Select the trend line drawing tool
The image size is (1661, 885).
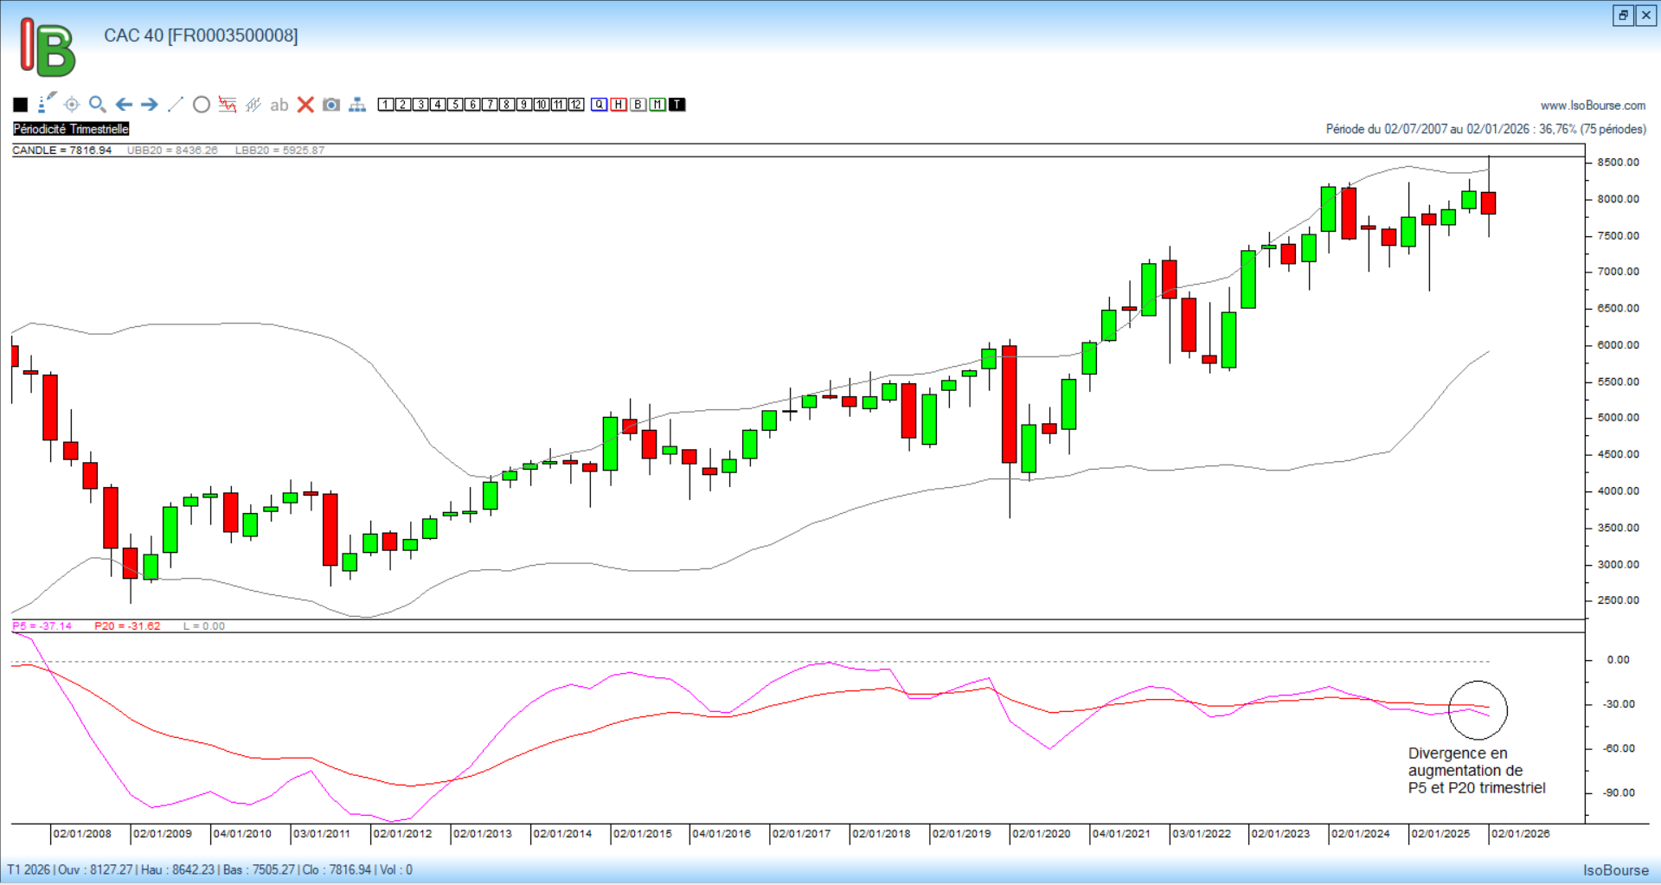(176, 105)
